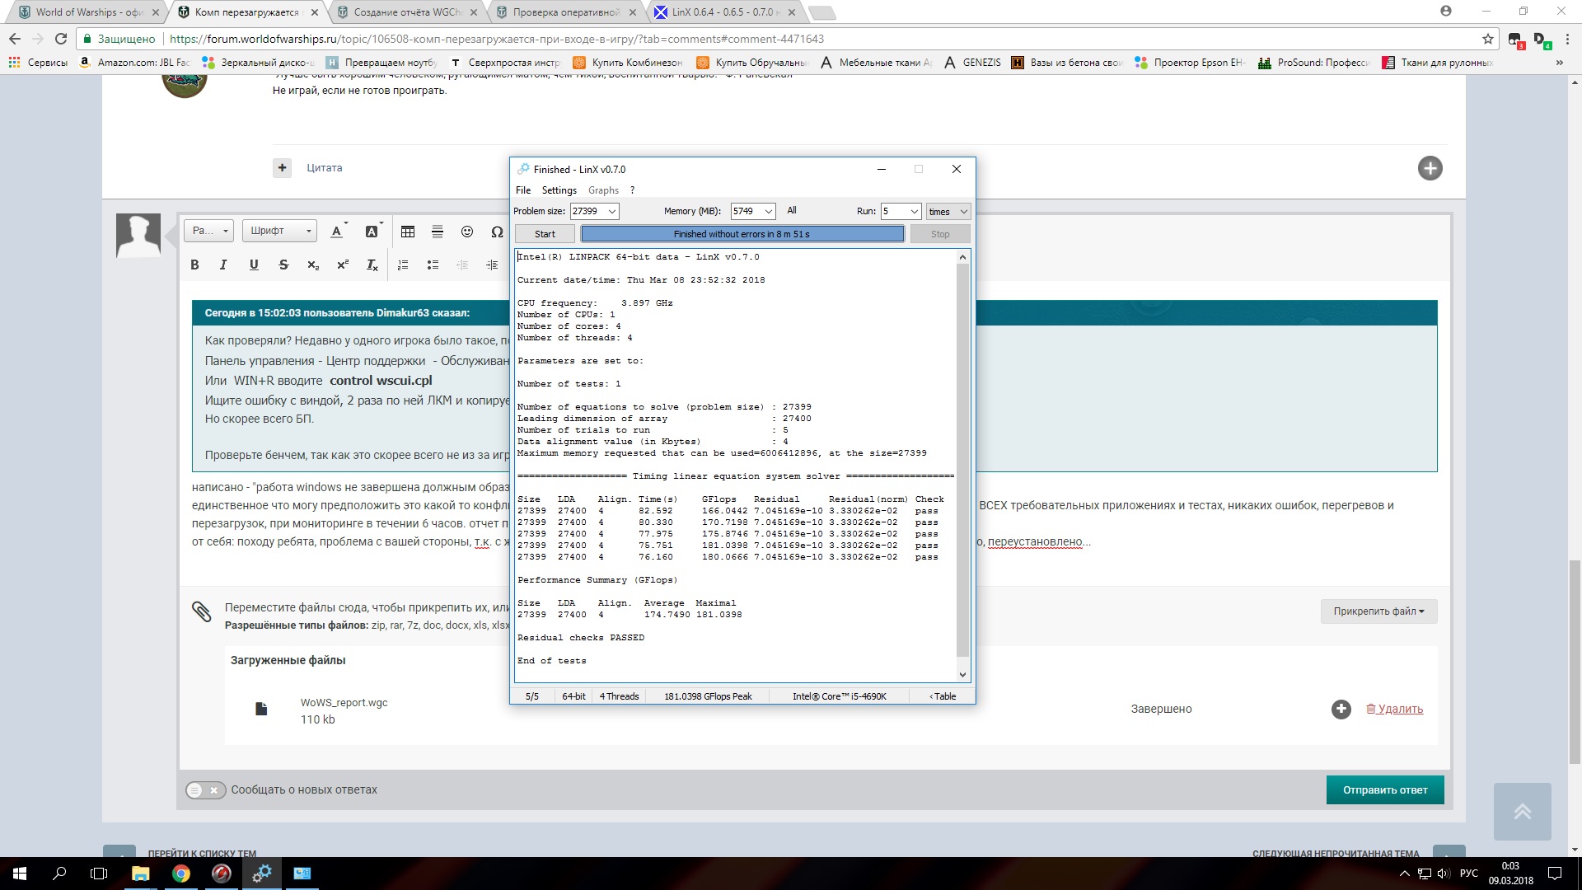The height and width of the screenshot is (890, 1582).
Task: Open the 'Прикрепить файл' dropdown
Action: (x=1378, y=611)
